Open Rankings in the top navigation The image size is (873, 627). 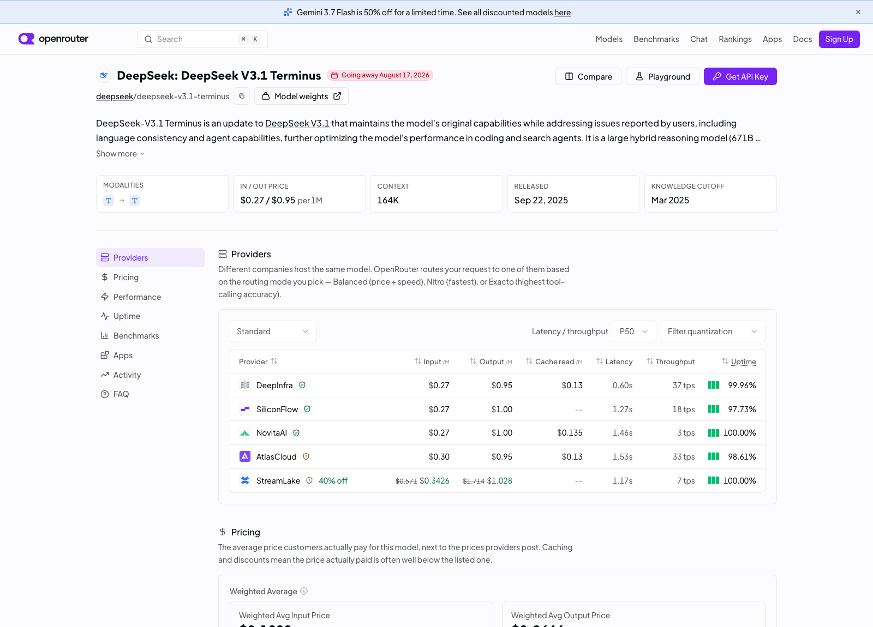[735, 39]
